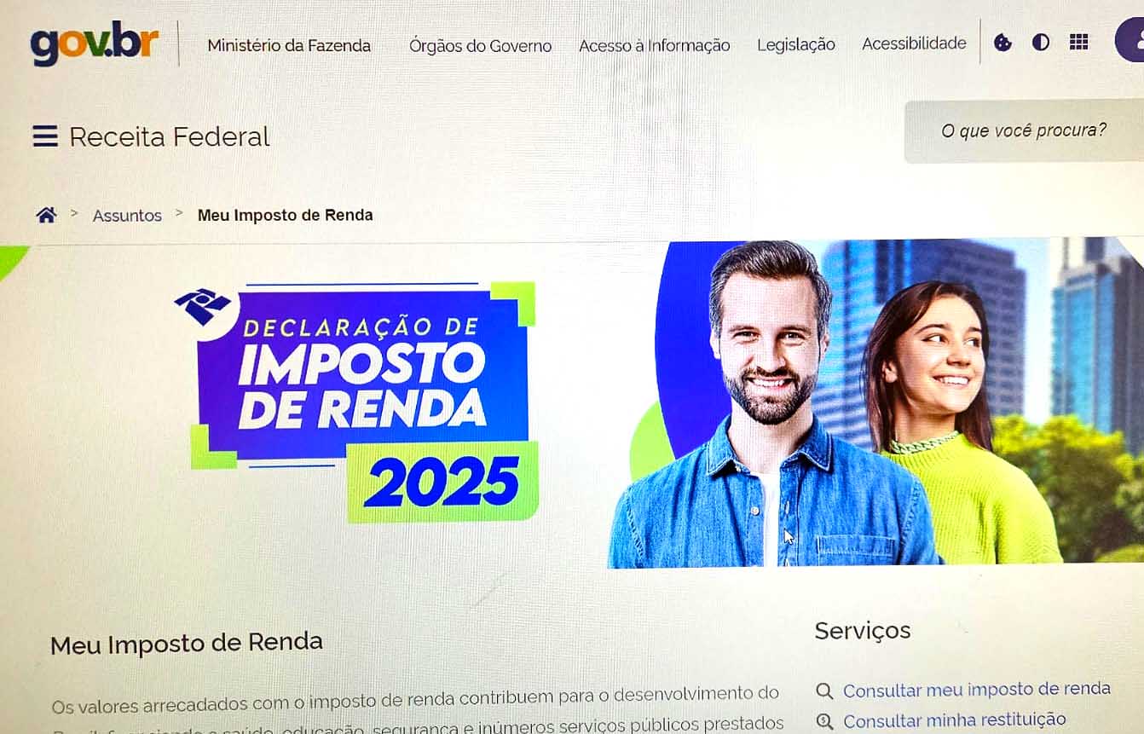Open the hamburger menu beside Receita Federal
The height and width of the screenshot is (734, 1144).
click(x=45, y=136)
